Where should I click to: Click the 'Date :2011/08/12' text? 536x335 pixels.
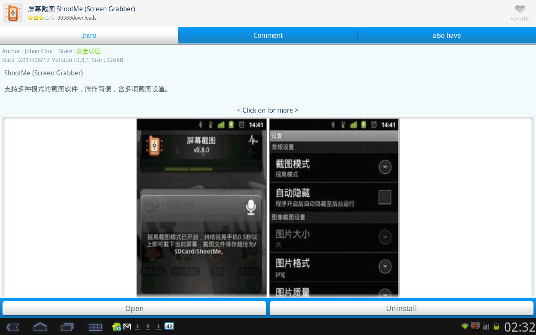click(26, 60)
